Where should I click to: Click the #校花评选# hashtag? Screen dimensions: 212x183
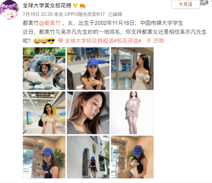[127, 41]
